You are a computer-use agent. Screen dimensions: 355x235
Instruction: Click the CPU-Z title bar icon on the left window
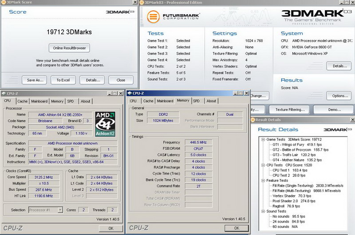pyautogui.click(x=4, y=94)
